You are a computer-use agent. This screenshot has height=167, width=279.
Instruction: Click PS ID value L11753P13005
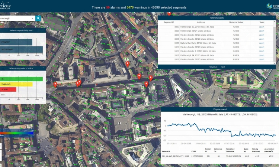tap(197, 156)
